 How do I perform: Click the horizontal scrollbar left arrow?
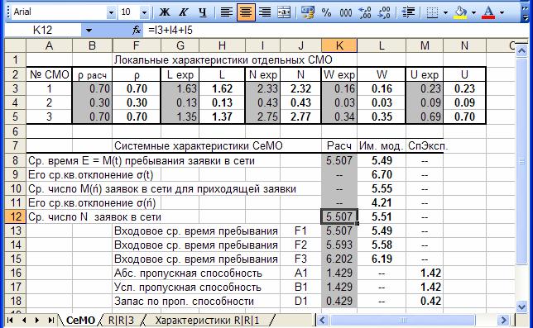coord(322,321)
